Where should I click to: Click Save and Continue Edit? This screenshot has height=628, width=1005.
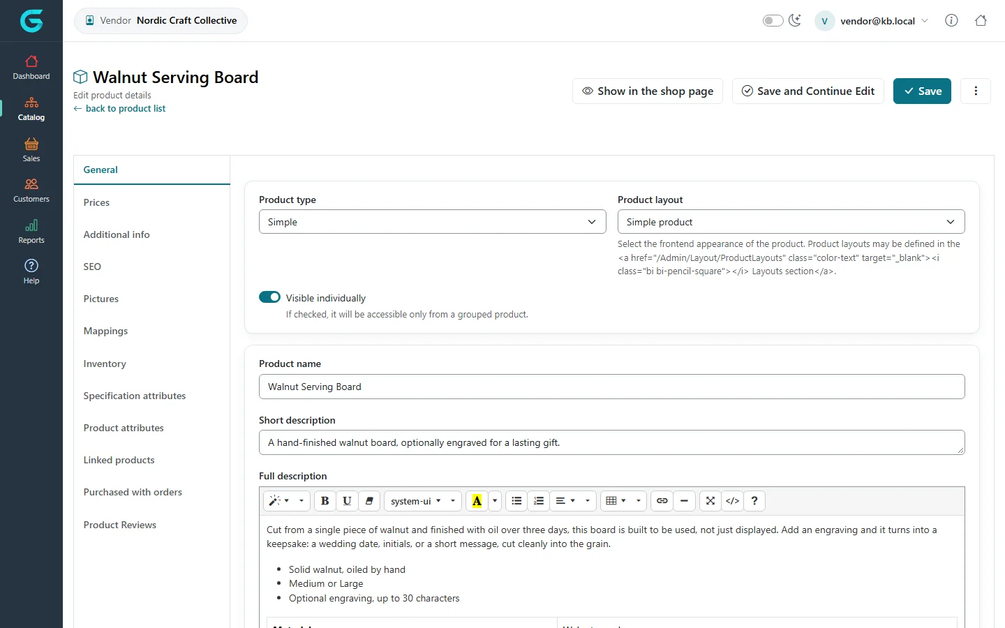click(x=808, y=91)
